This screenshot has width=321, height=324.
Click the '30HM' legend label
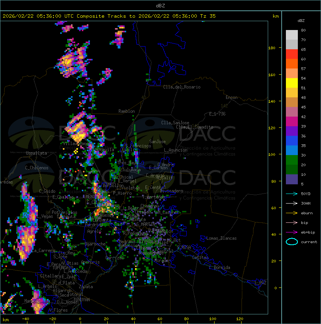tap(306, 203)
